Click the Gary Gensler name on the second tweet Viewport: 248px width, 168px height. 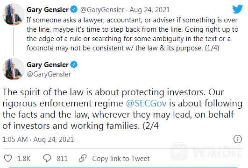48,65
